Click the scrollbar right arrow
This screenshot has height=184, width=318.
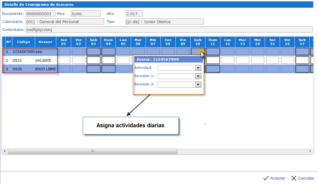310,151
